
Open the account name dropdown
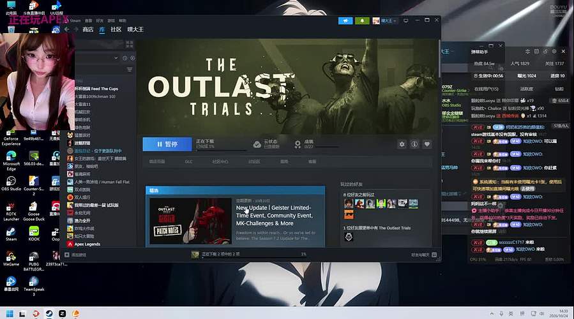click(385, 21)
